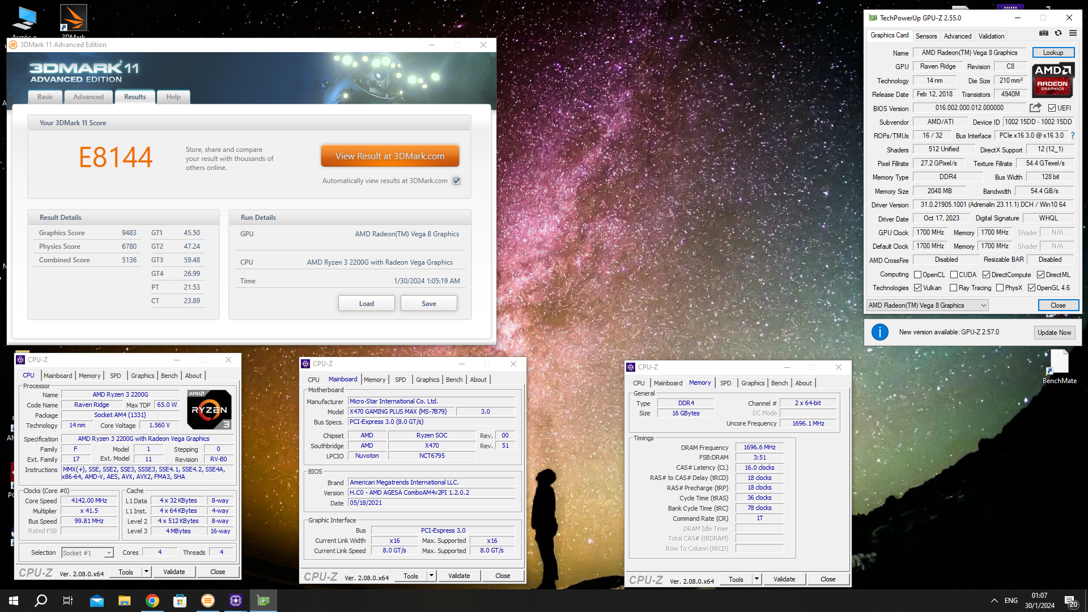This screenshot has height=612, width=1088.
Task: Click the GPU-Z taskbar icon
Action: coord(263,601)
